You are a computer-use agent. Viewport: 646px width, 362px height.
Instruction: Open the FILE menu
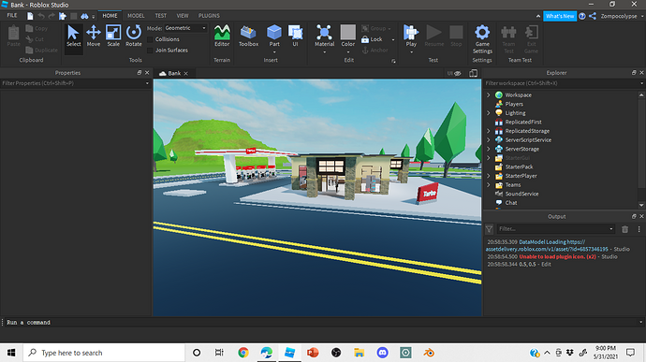(12, 16)
